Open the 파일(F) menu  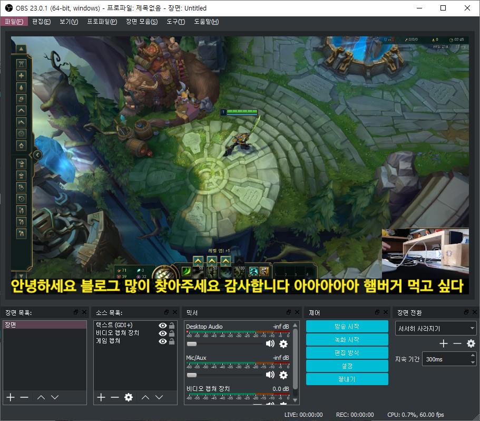pos(14,22)
